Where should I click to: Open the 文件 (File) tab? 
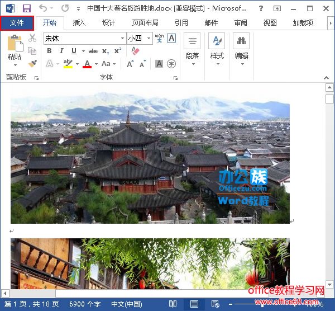coord(17,23)
